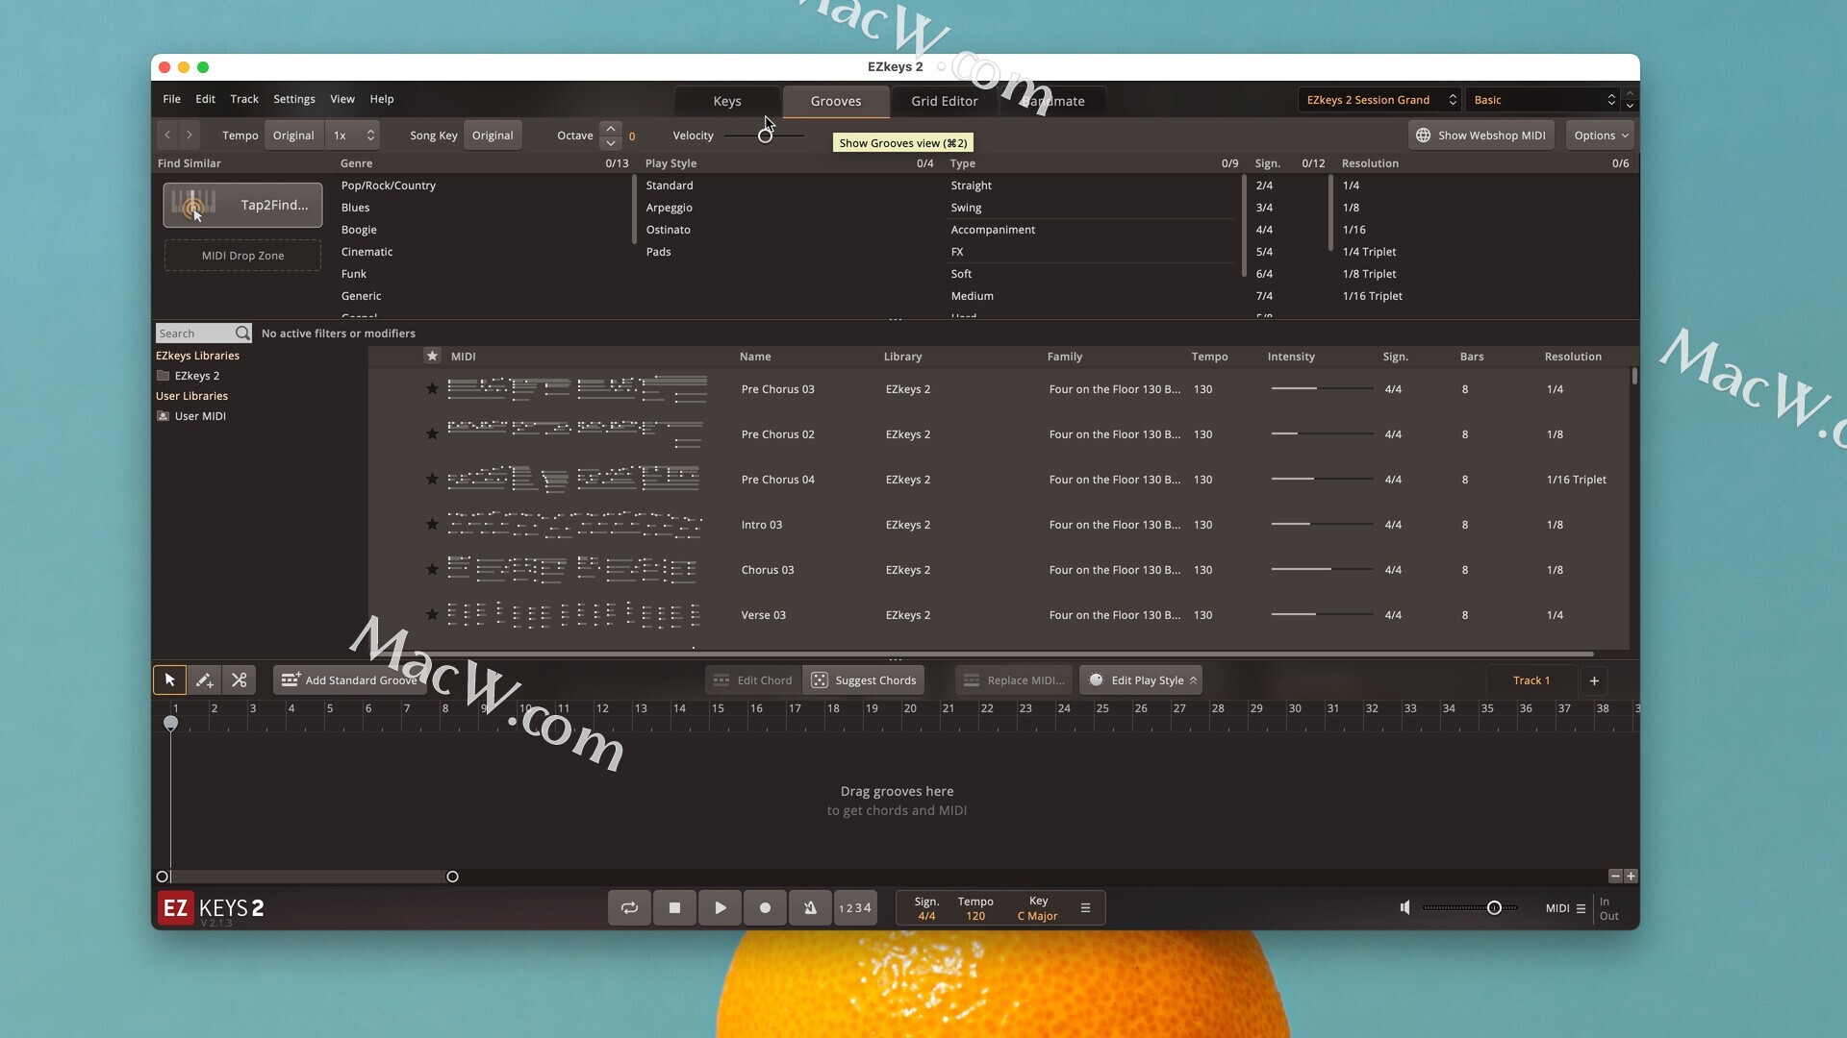Open the Track menu

point(244,99)
